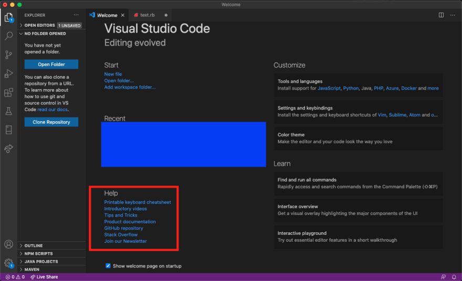Screen dimensions: 462x281
Task: Open the Manage gear icon
Action: 9,263
